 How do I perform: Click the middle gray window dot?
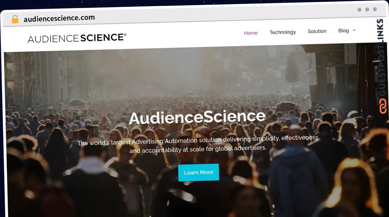pos(367,9)
